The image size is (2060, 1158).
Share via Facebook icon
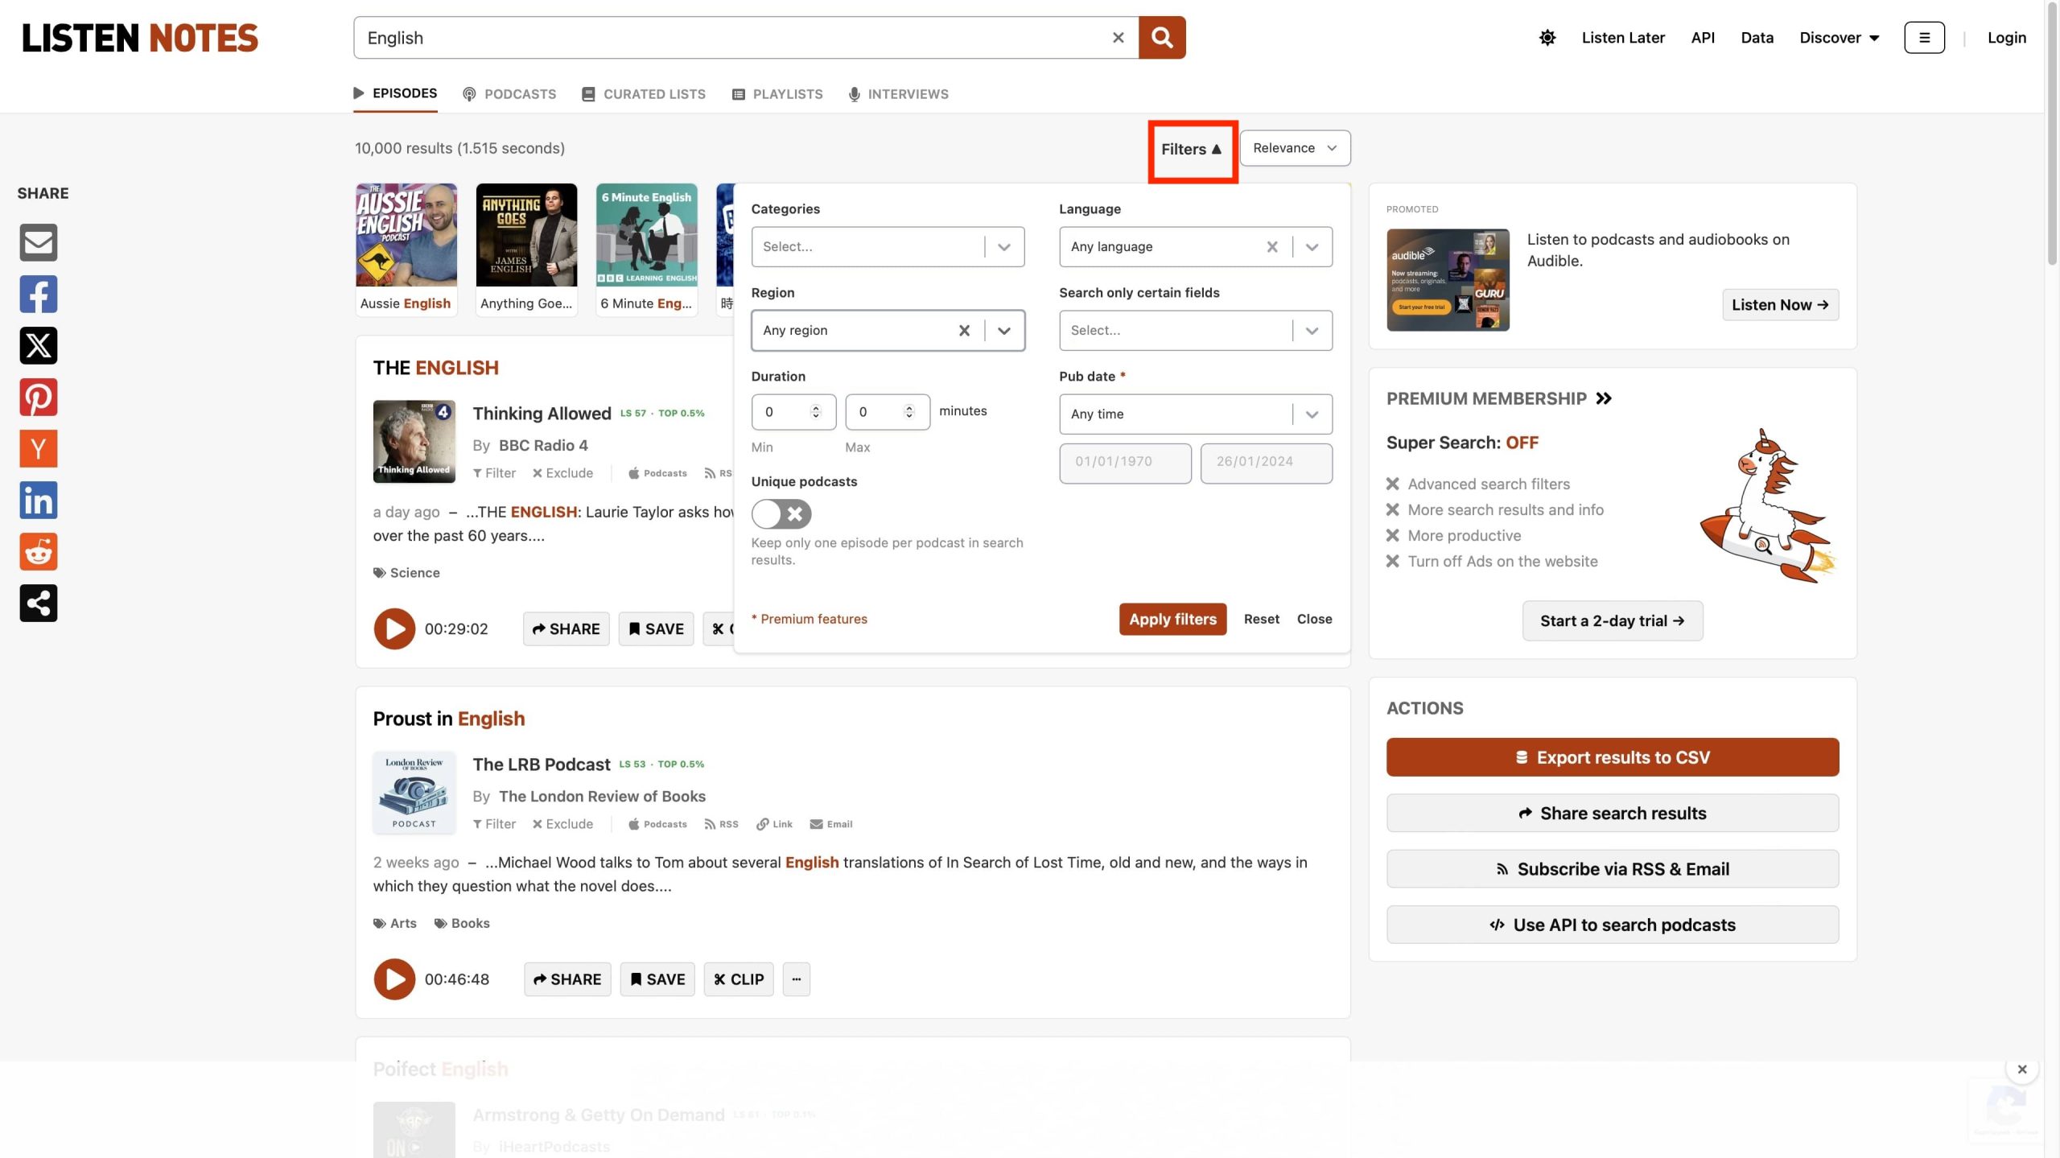(x=39, y=294)
